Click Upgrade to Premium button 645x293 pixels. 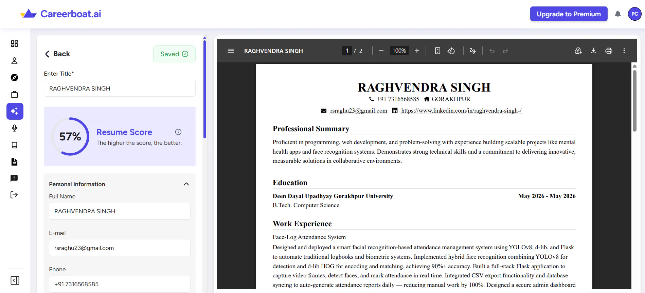569,14
